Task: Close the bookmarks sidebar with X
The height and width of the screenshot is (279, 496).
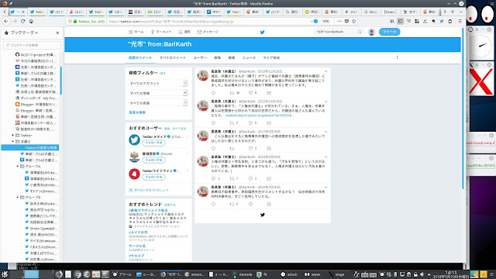Action: coord(57,33)
